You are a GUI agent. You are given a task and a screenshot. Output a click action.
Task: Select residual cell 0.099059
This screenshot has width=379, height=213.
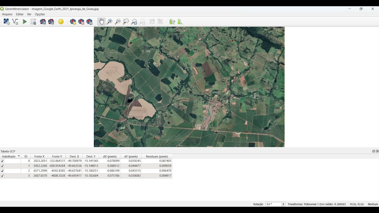[x=157, y=166]
